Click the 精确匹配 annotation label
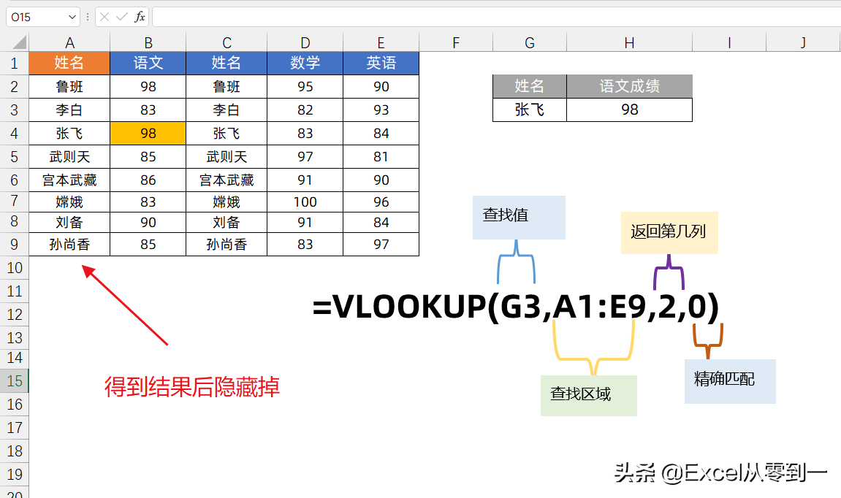 coord(729,380)
